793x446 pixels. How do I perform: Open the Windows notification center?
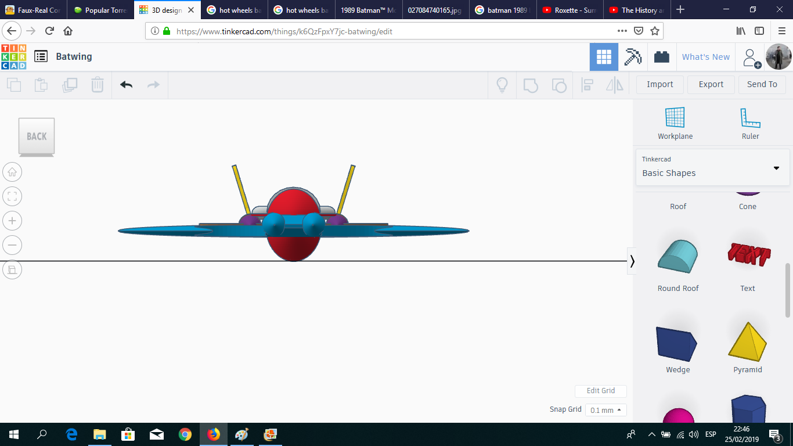click(774, 434)
